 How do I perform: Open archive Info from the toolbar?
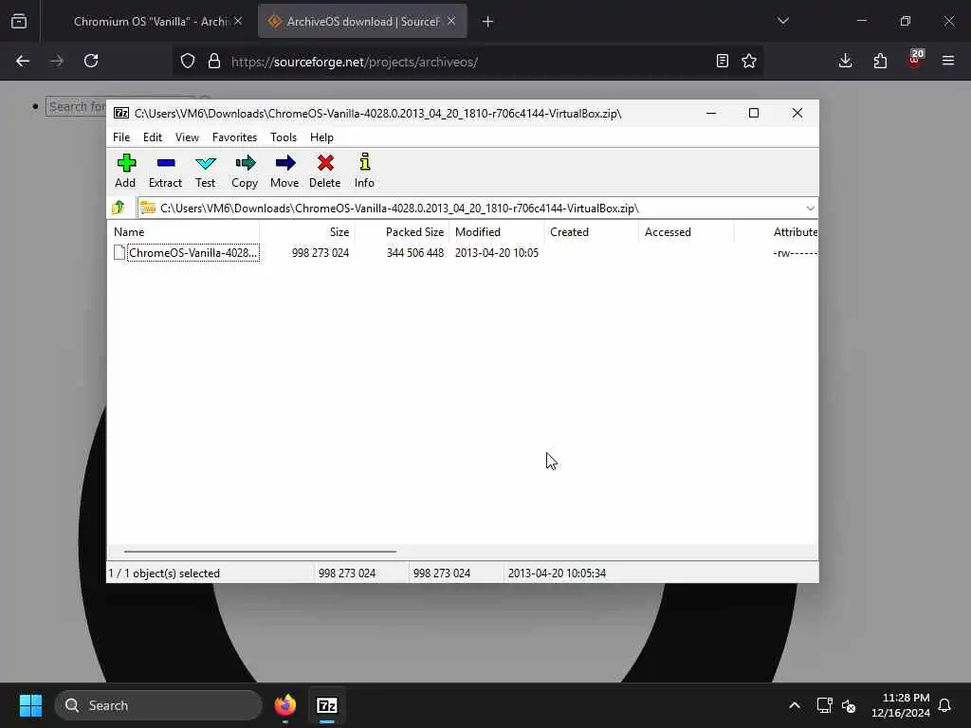pyautogui.click(x=364, y=171)
